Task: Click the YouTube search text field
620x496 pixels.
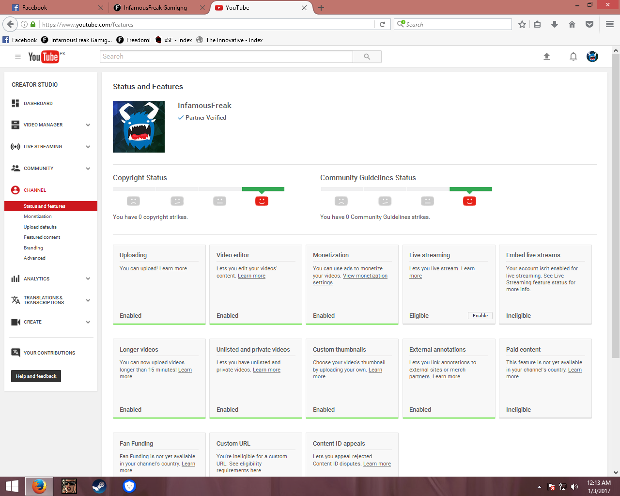Action: 226,57
